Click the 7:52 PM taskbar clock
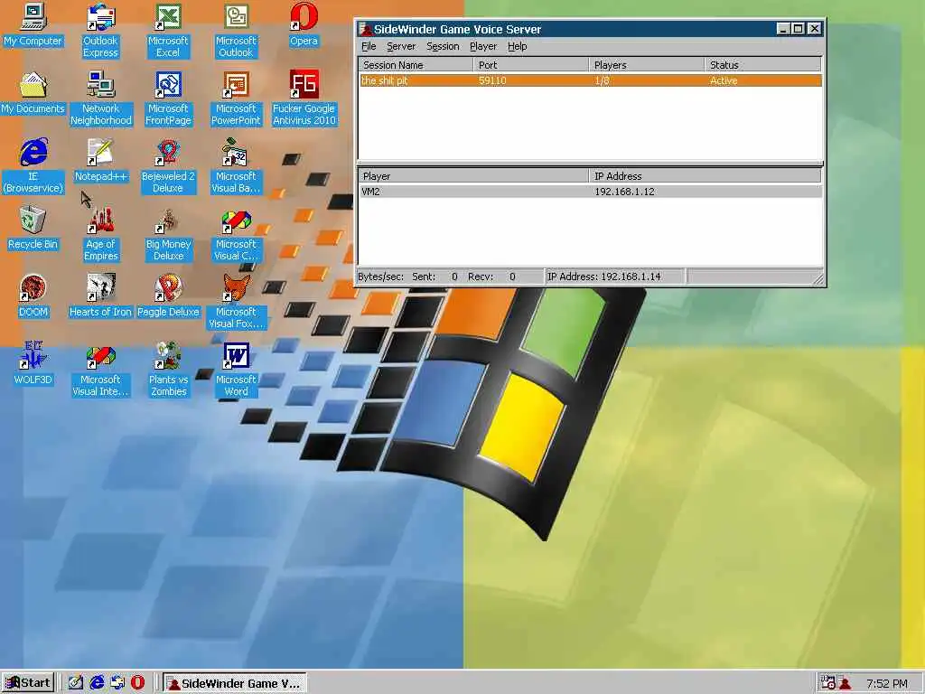 (887, 683)
